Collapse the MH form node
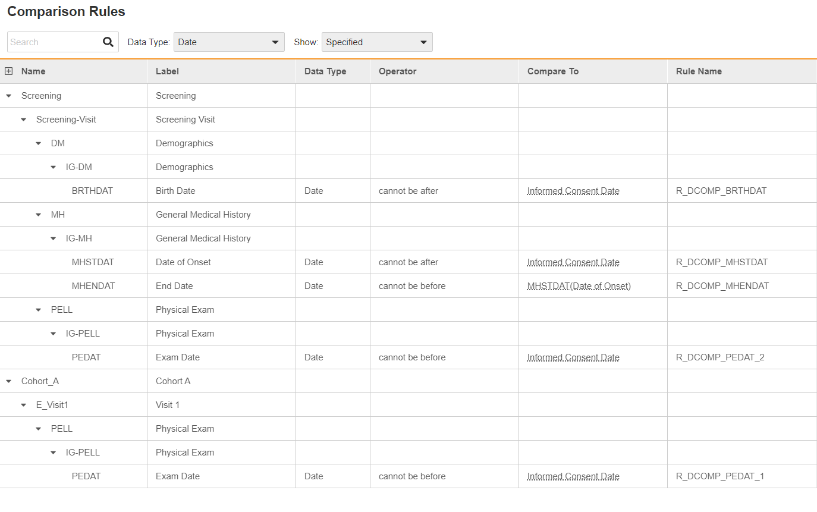 click(x=39, y=215)
